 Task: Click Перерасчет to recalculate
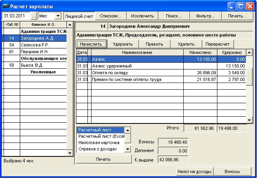point(218,44)
